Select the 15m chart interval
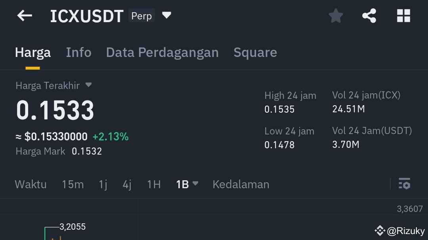This screenshot has width=428, height=240. 73,184
